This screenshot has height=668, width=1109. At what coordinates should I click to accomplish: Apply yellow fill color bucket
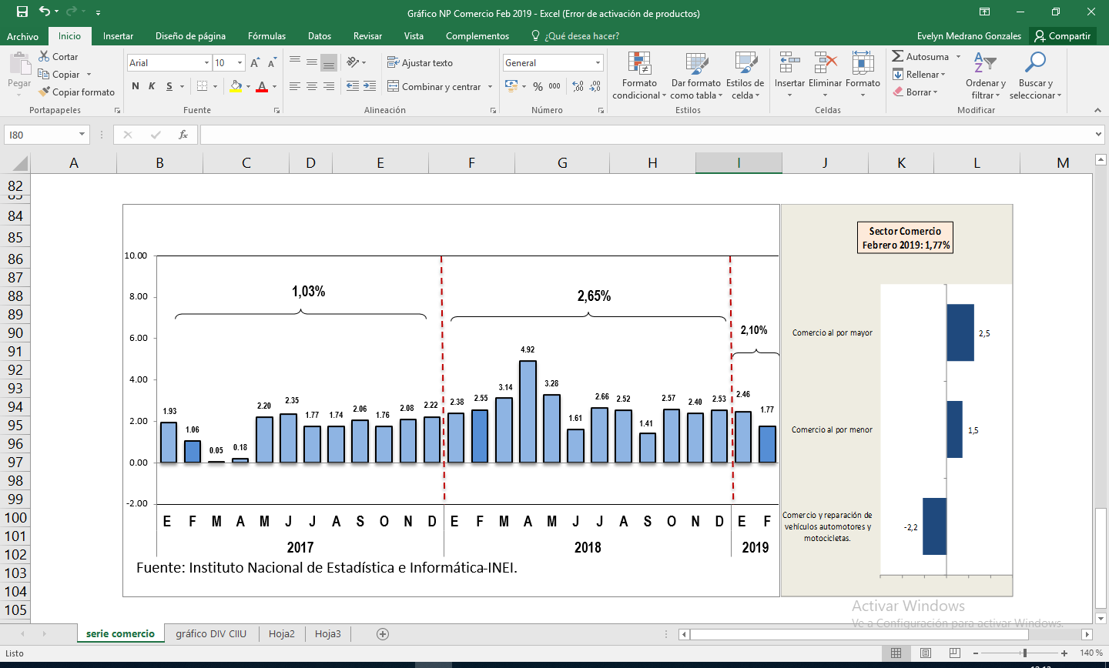(236, 86)
